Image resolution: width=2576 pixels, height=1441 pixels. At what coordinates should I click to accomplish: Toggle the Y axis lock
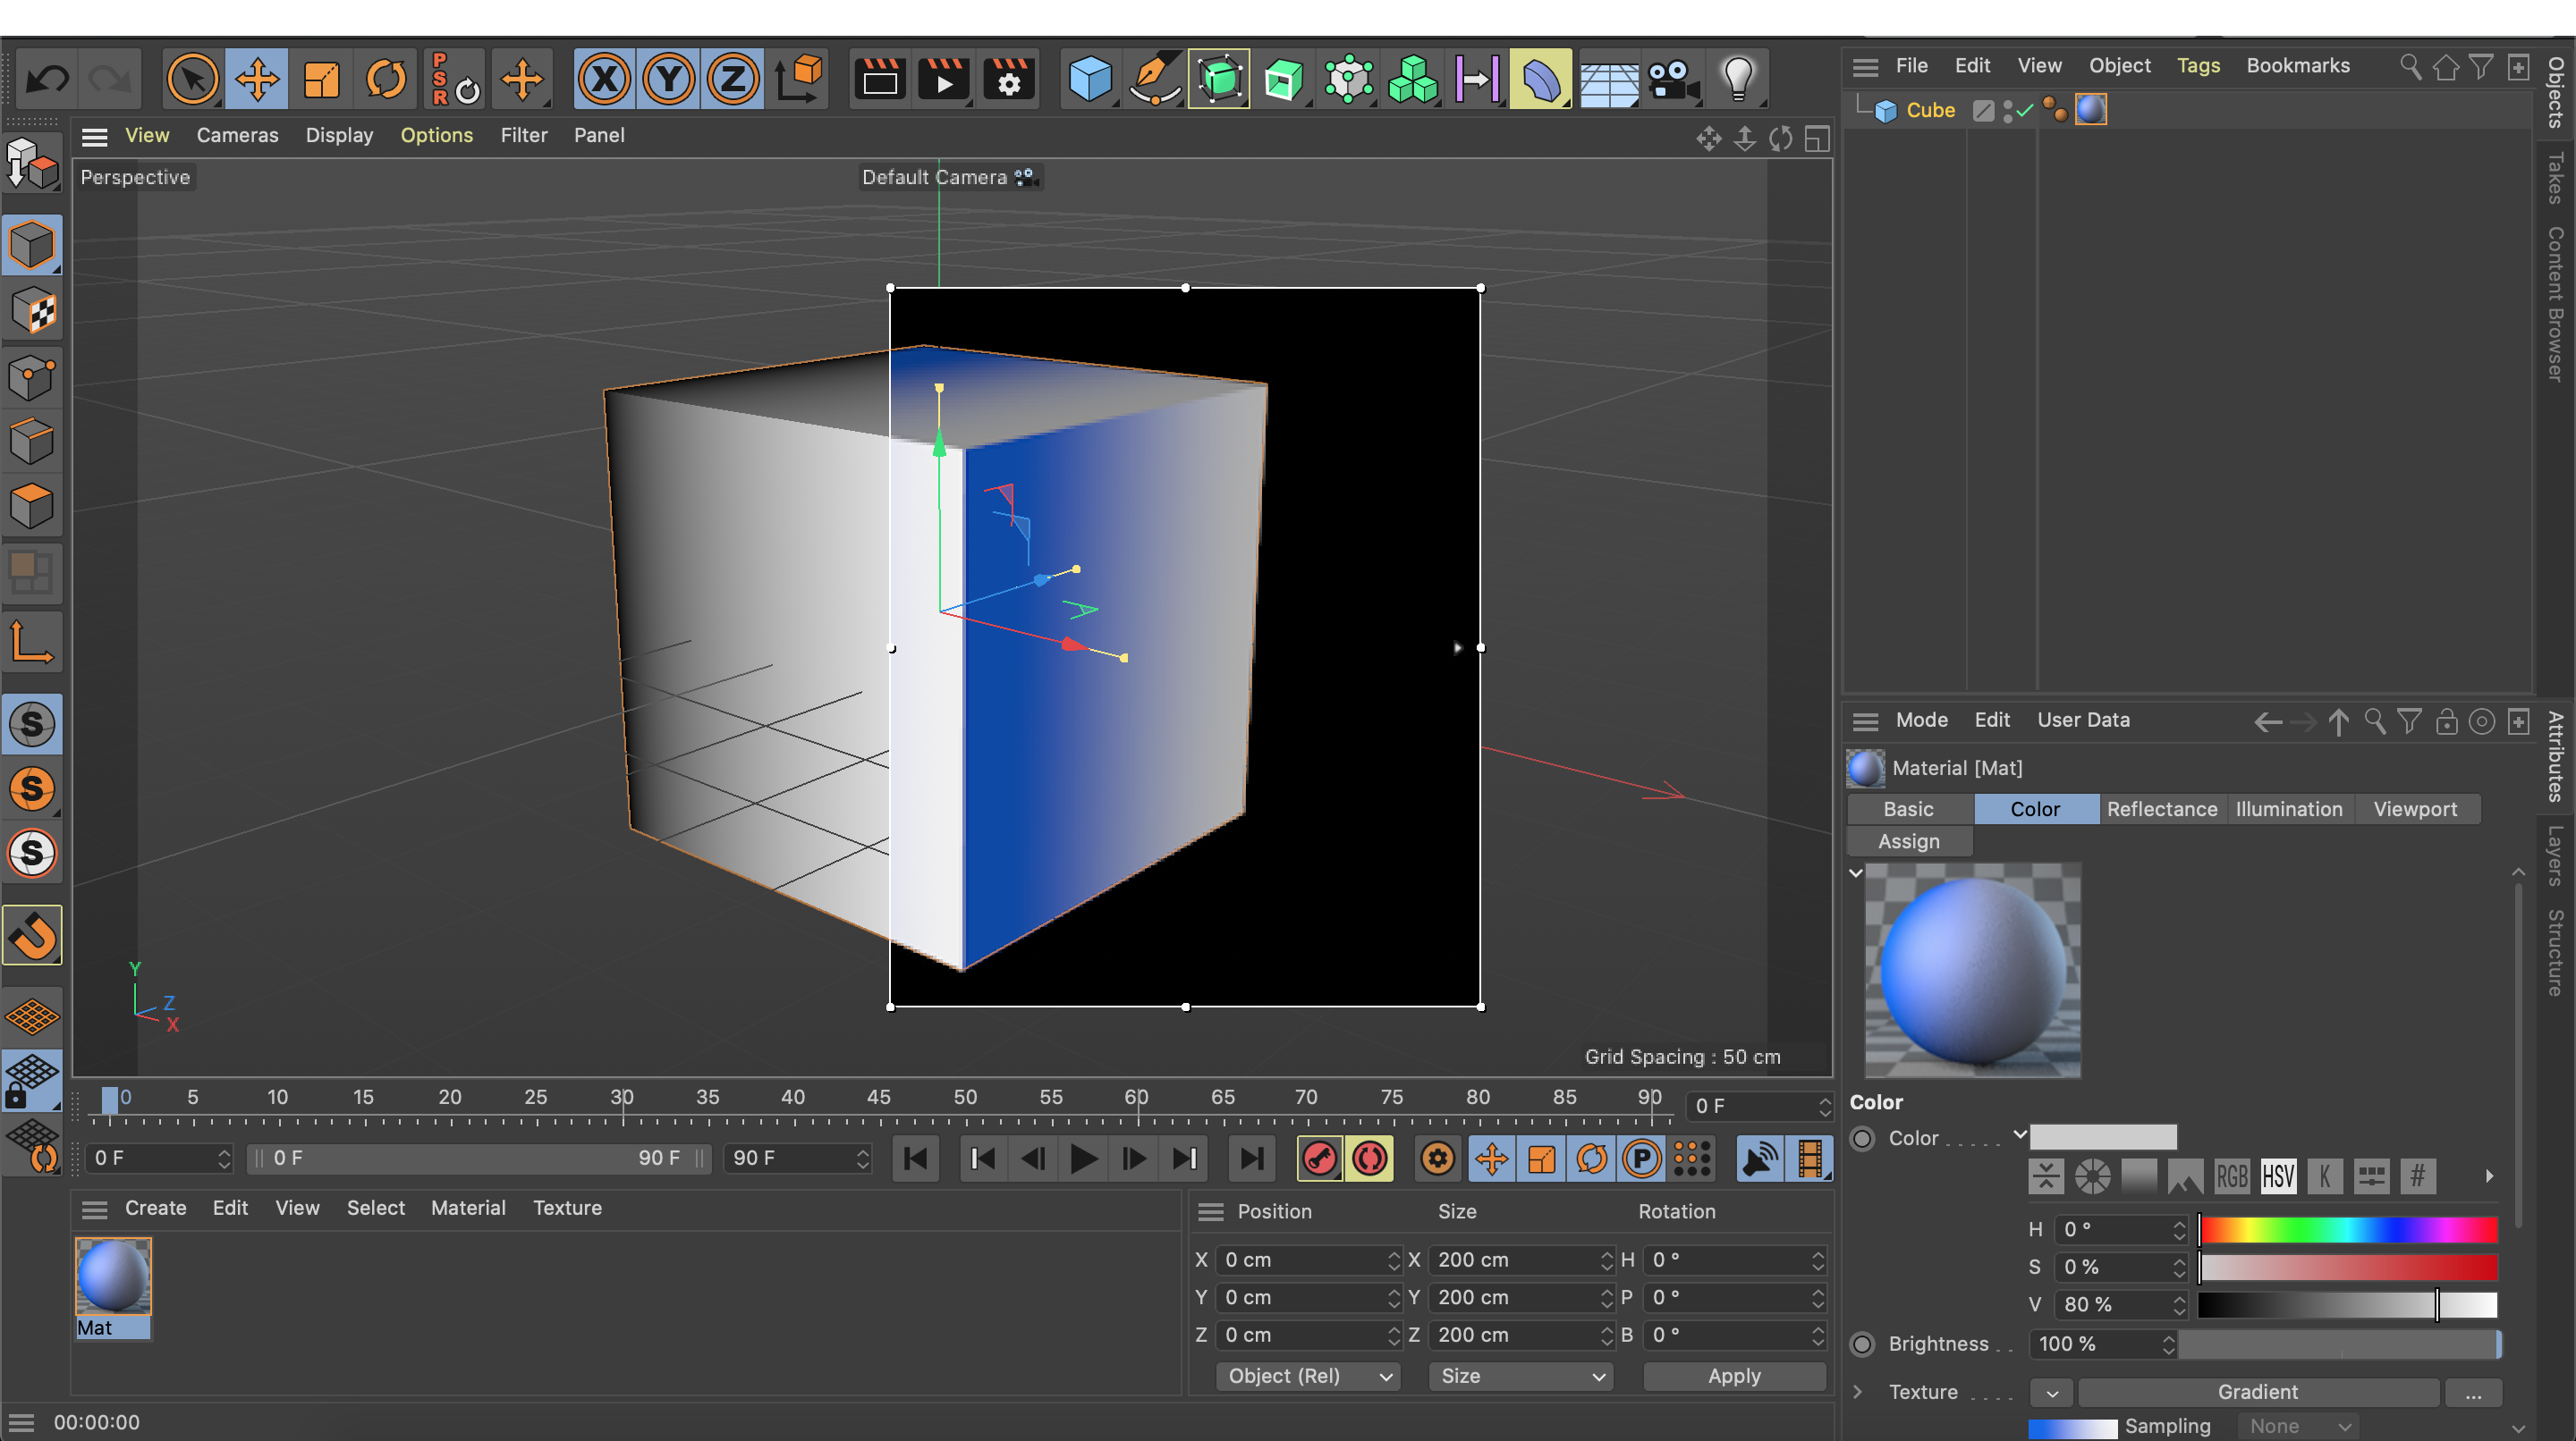pyautogui.click(x=668, y=78)
